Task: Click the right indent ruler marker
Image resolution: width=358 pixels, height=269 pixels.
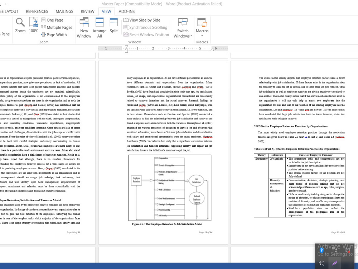Action: tap(212, 49)
